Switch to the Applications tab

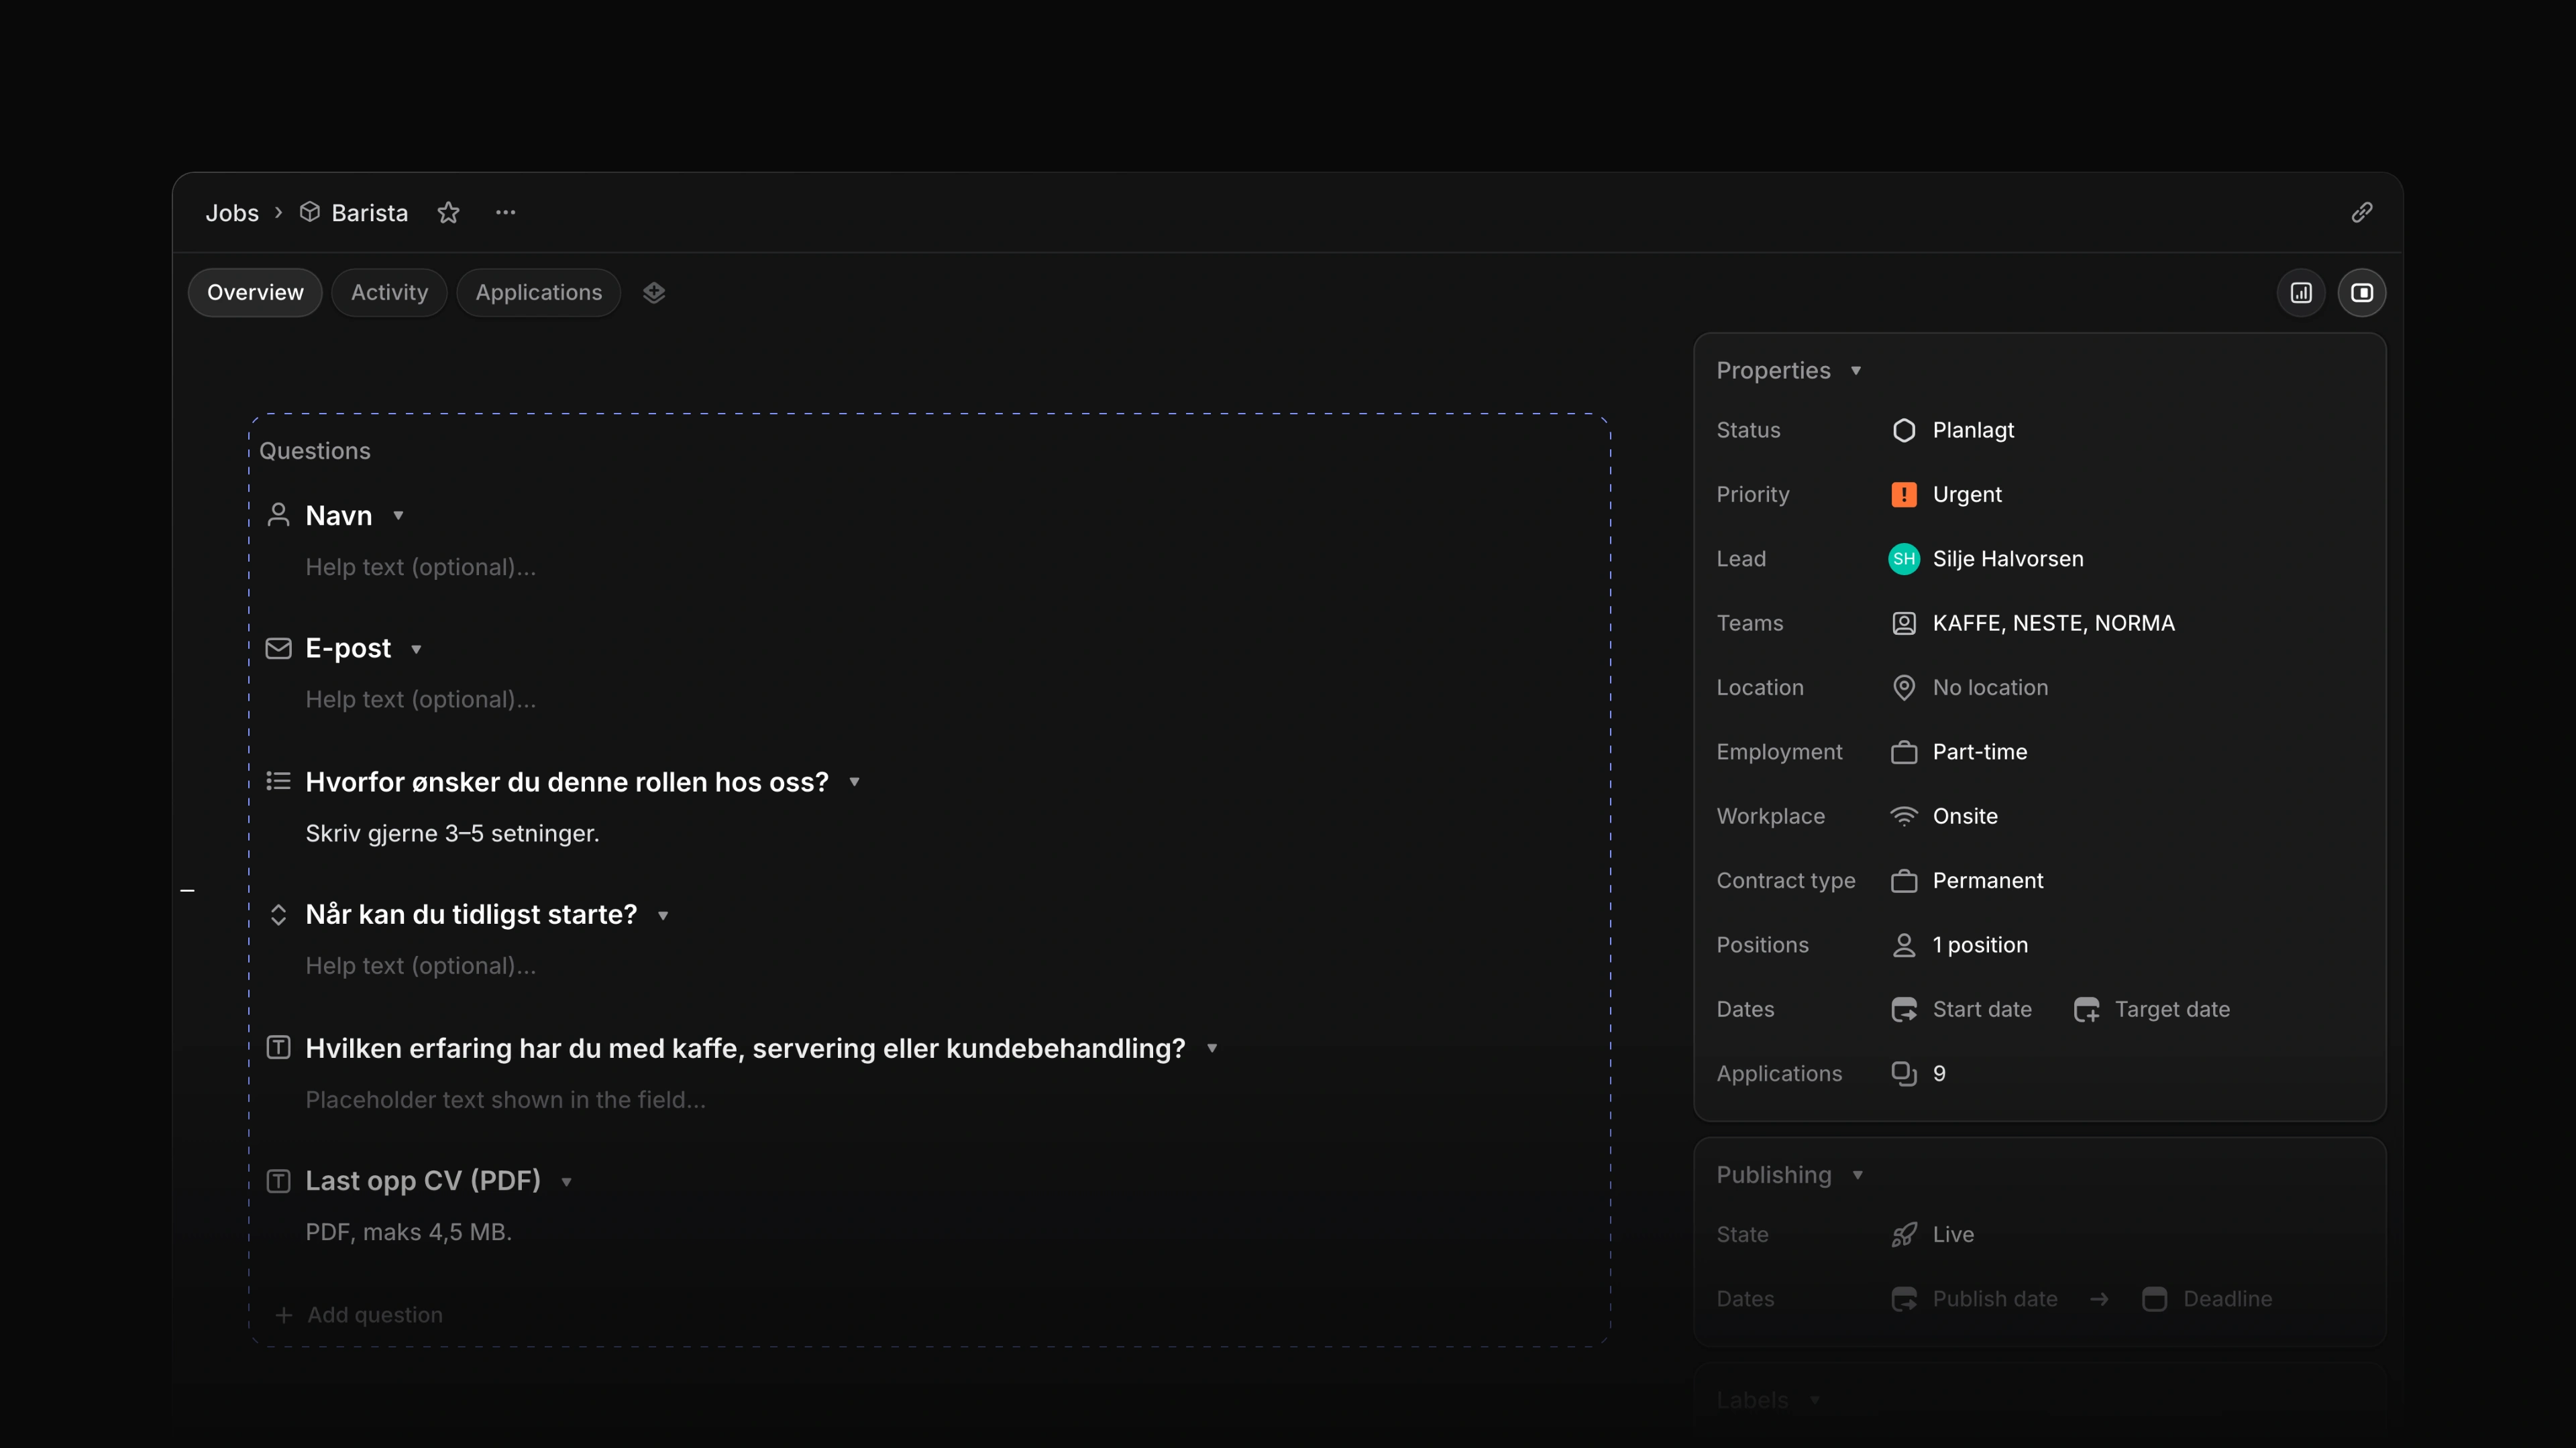(x=539, y=293)
